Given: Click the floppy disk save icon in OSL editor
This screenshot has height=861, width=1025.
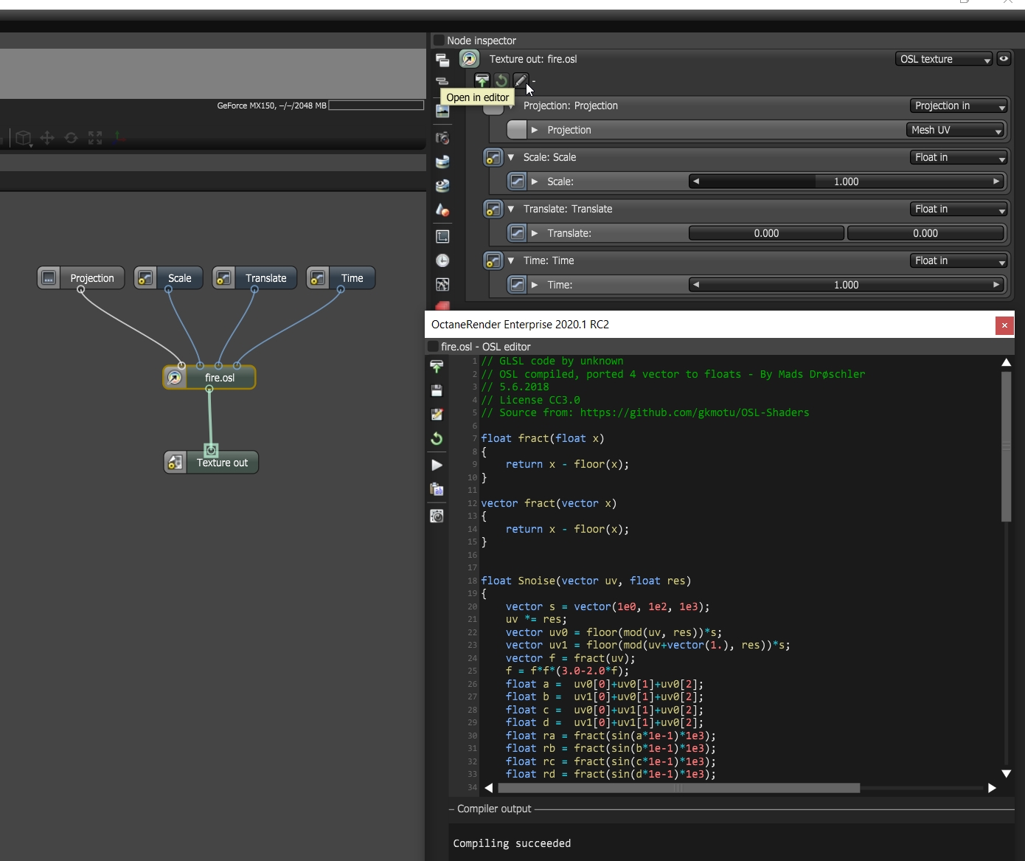Looking at the screenshot, I should click(x=437, y=390).
